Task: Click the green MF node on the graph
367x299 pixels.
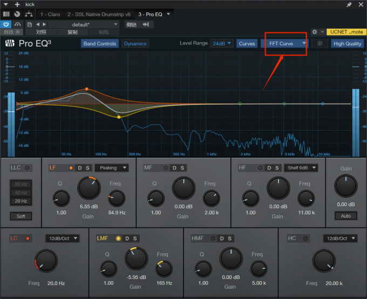Action: click(240, 104)
